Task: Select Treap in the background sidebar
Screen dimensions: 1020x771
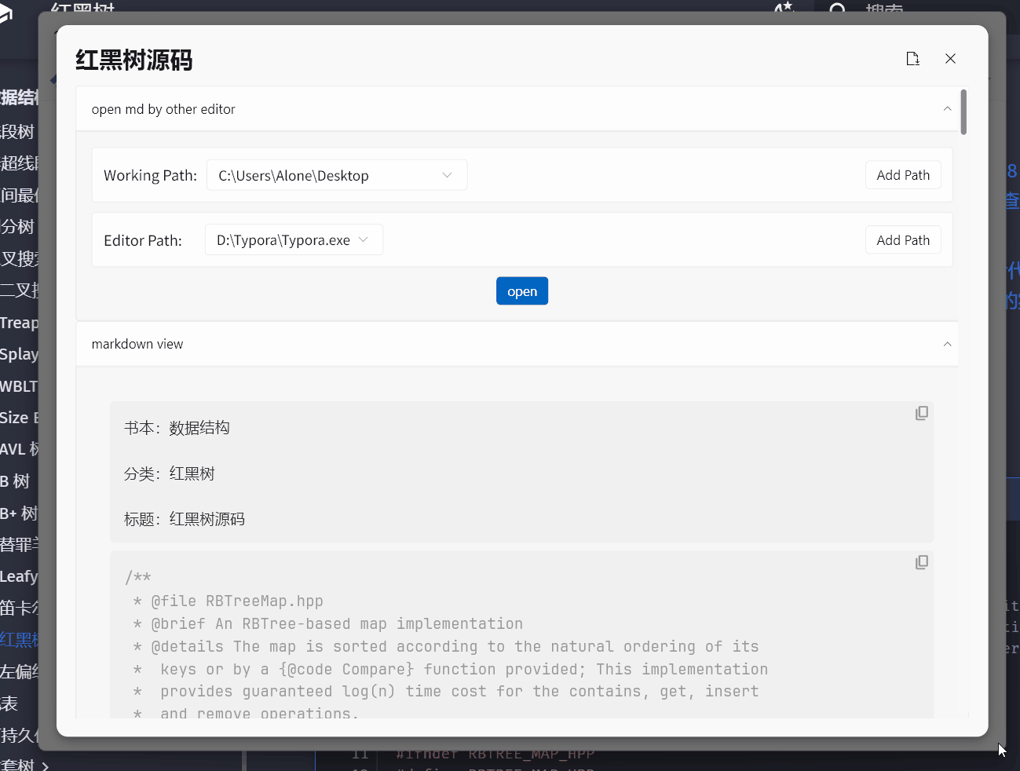Action: (19, 323)
